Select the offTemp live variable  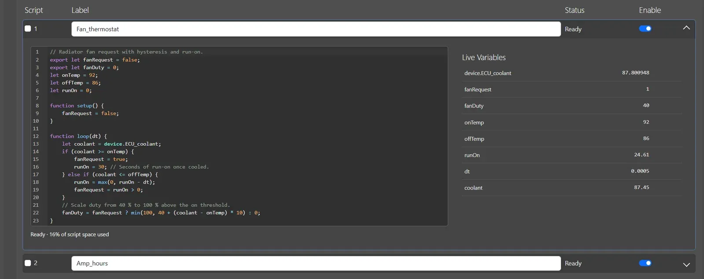click(572, 139)
